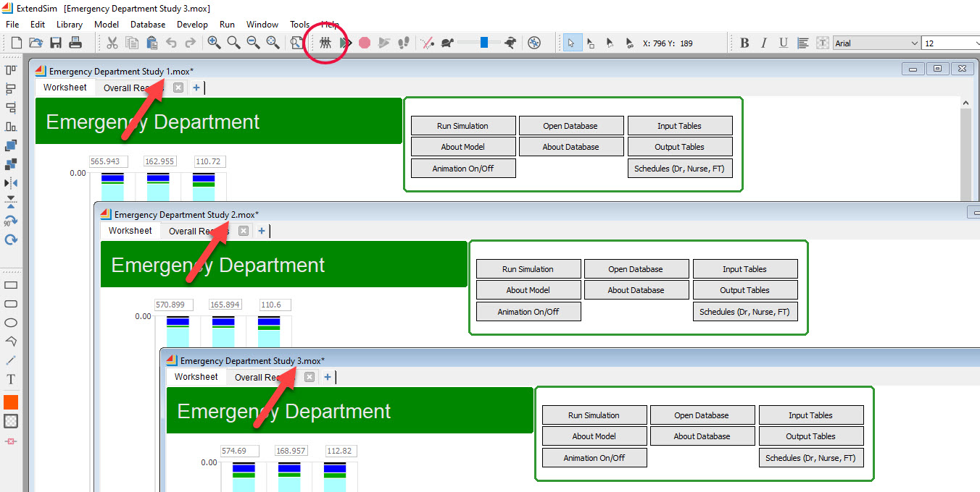Select the Rectangle drawing tool
Screen dimensions: 980x492
(x=10, y=285)
